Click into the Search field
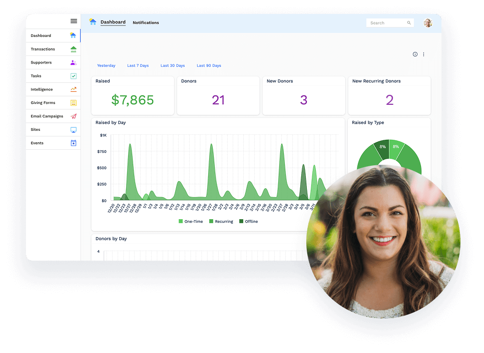The height and width of the screenshot is (353, 484). coord(387,23)
